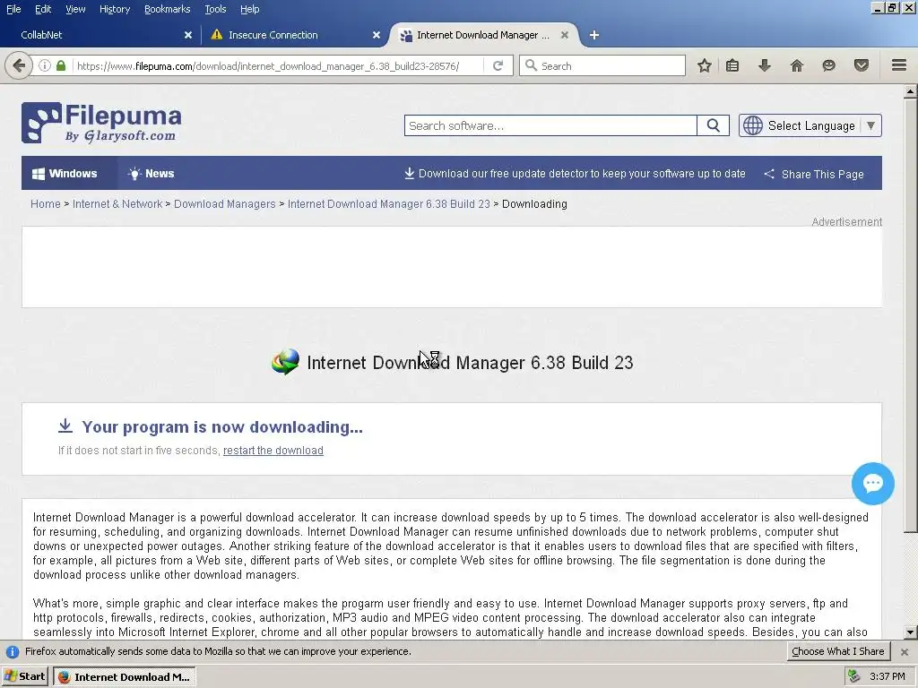Focus the Search software input field
This screenshot has height=688, width=918.
550,125
